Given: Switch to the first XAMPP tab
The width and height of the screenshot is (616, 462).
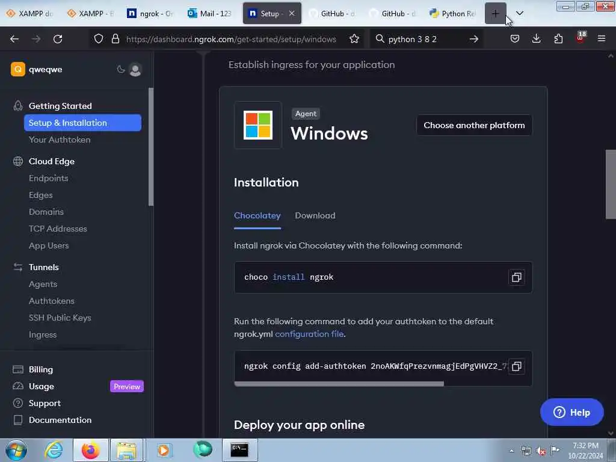Looking at the screenshot, I should [x=30, y=13].
